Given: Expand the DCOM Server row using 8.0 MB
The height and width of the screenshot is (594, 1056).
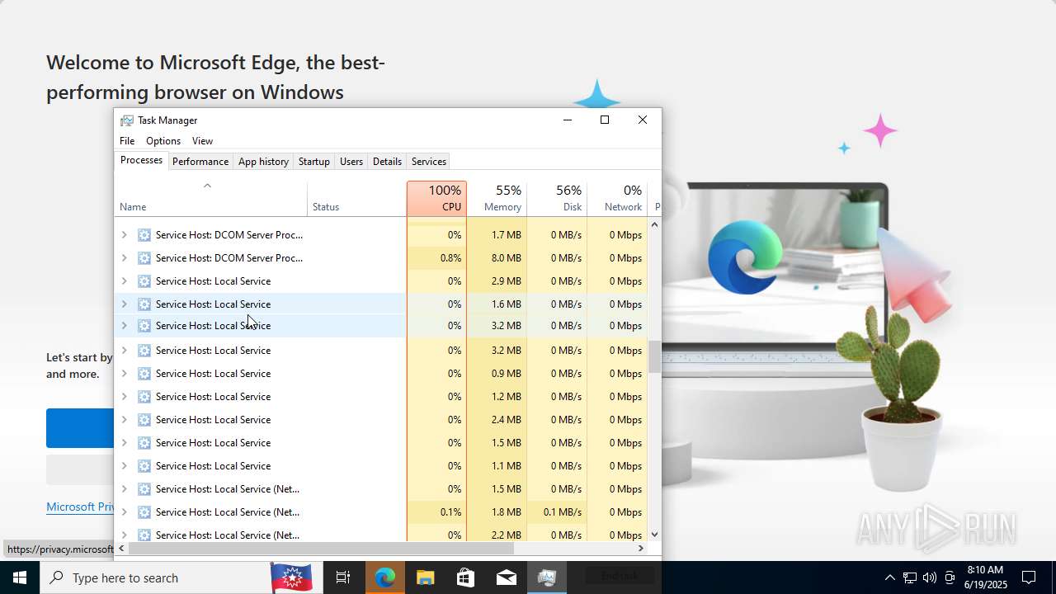Looking at the screenshot, I should click(125, 258).
